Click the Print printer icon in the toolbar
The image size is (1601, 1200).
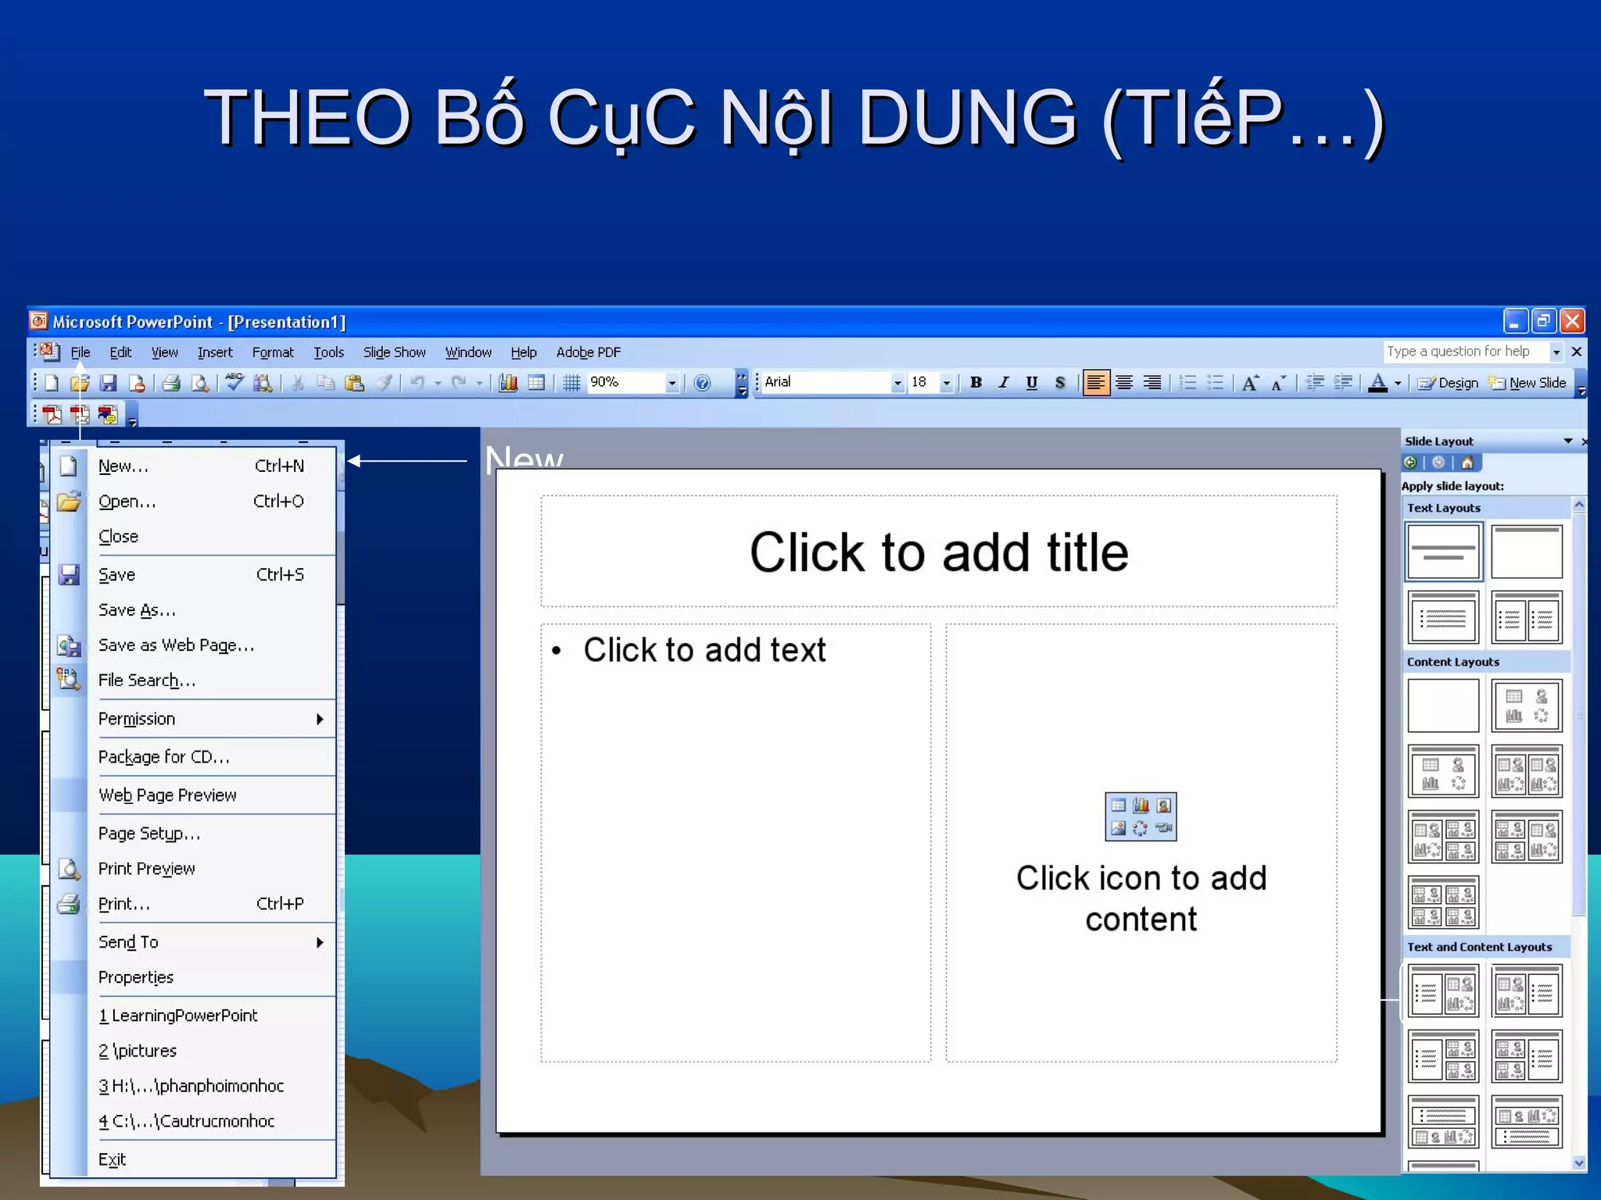point(171,383)
